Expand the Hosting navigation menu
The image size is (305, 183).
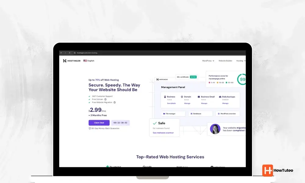pyautogui.click(x=241, y=61)
